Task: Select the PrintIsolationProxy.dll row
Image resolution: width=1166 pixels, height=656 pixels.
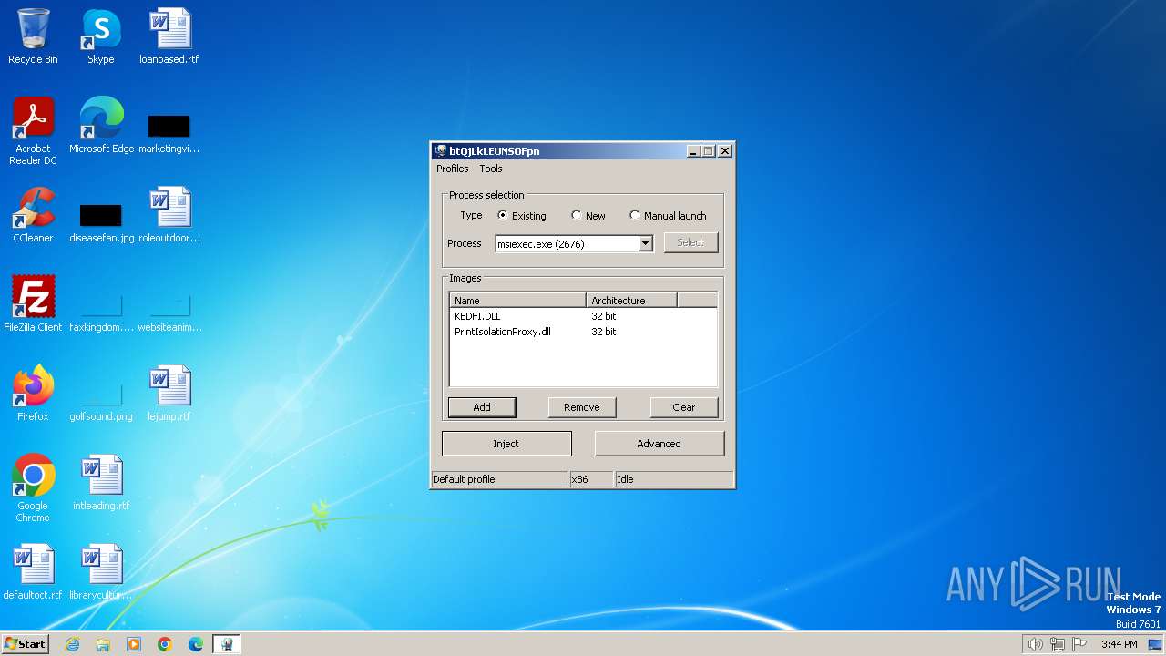Action: (x=583, y=332)
